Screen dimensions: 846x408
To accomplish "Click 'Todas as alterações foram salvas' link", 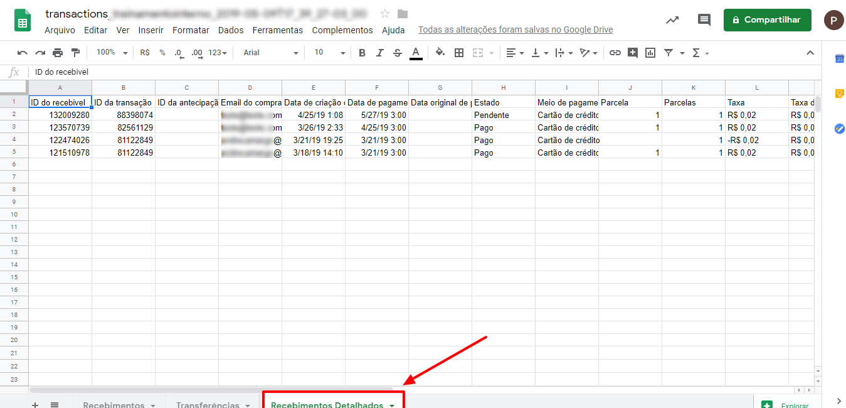I will click(516, 30).
